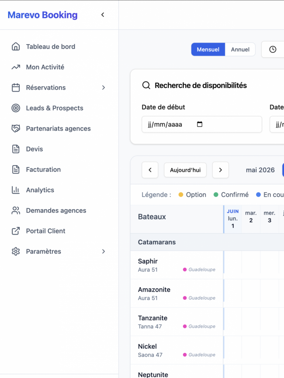Switch to the Annuel view
Image resolution: width=284 pixels, height=378 pixels.
tap(240, 49)
